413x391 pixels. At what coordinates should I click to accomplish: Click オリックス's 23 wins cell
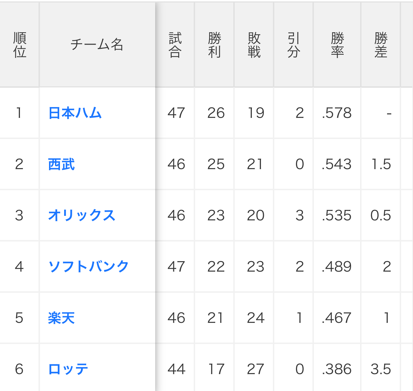(216, 216)
